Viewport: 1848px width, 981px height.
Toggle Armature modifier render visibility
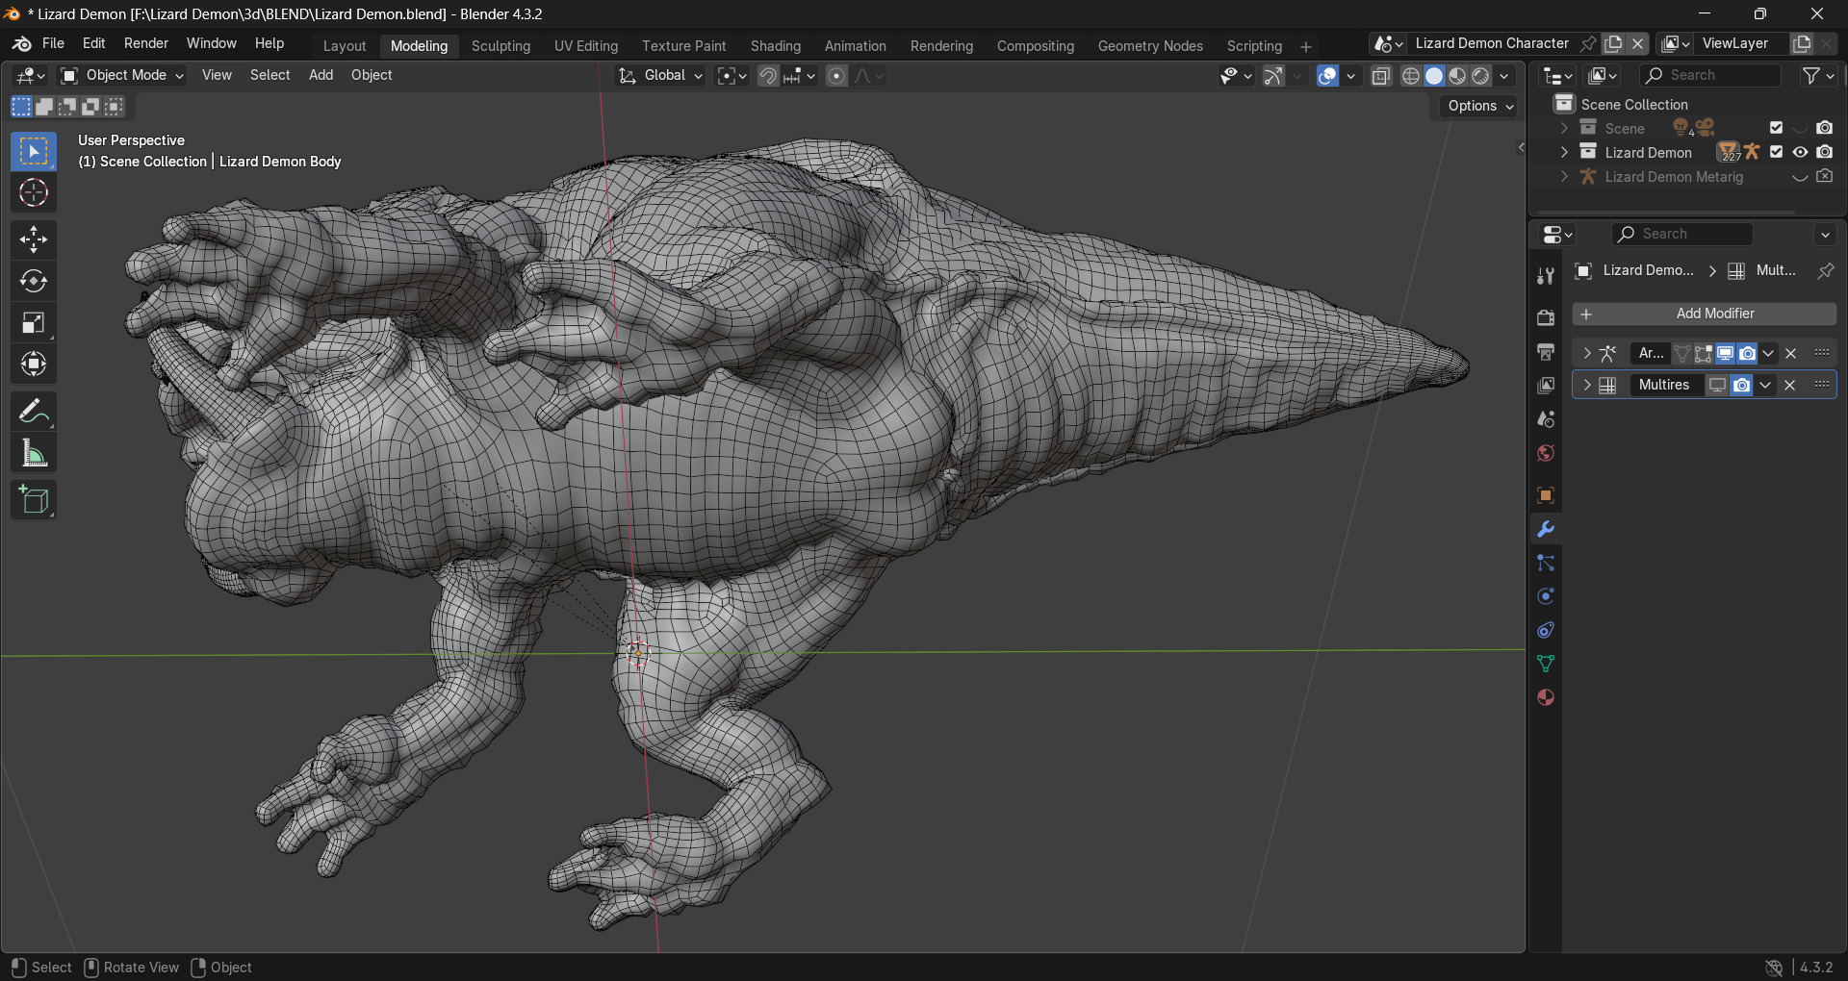click(x=1747, y=353)
